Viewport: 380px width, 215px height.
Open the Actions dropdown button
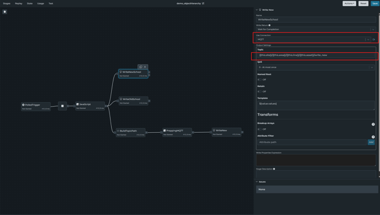click(349, 3)
